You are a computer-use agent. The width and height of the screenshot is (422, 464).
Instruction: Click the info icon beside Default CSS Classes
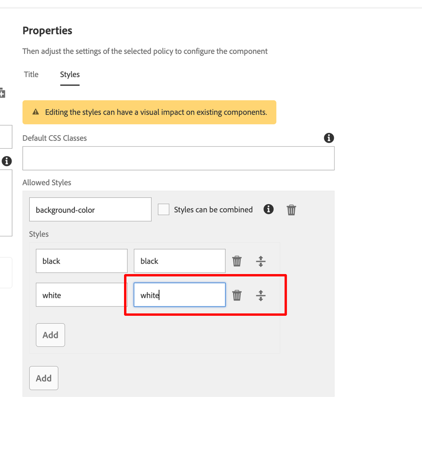point(329,137)
